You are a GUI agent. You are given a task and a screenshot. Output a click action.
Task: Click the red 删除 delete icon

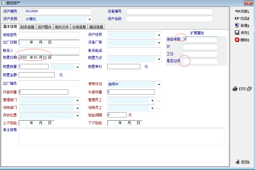237,40
